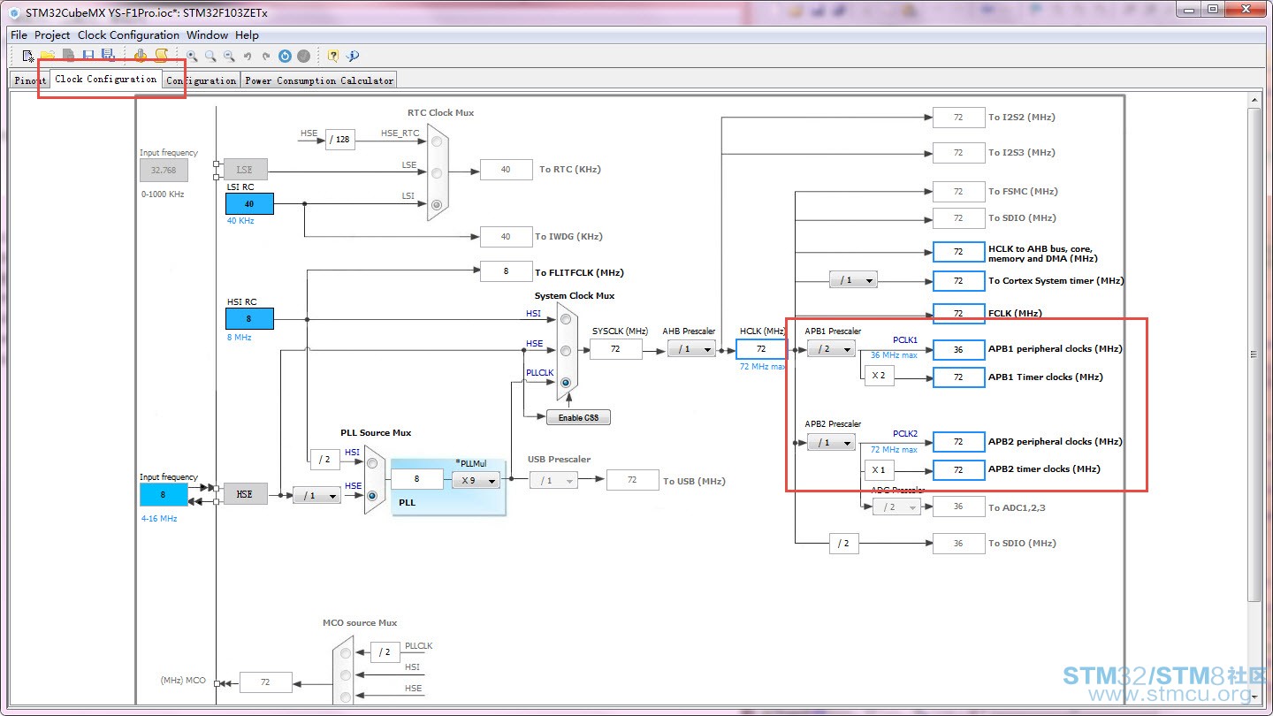Select PLLCLK in System Clock Mux
Image resolution: width=1273 pixels, height=716 pixels.
[566, 383]
